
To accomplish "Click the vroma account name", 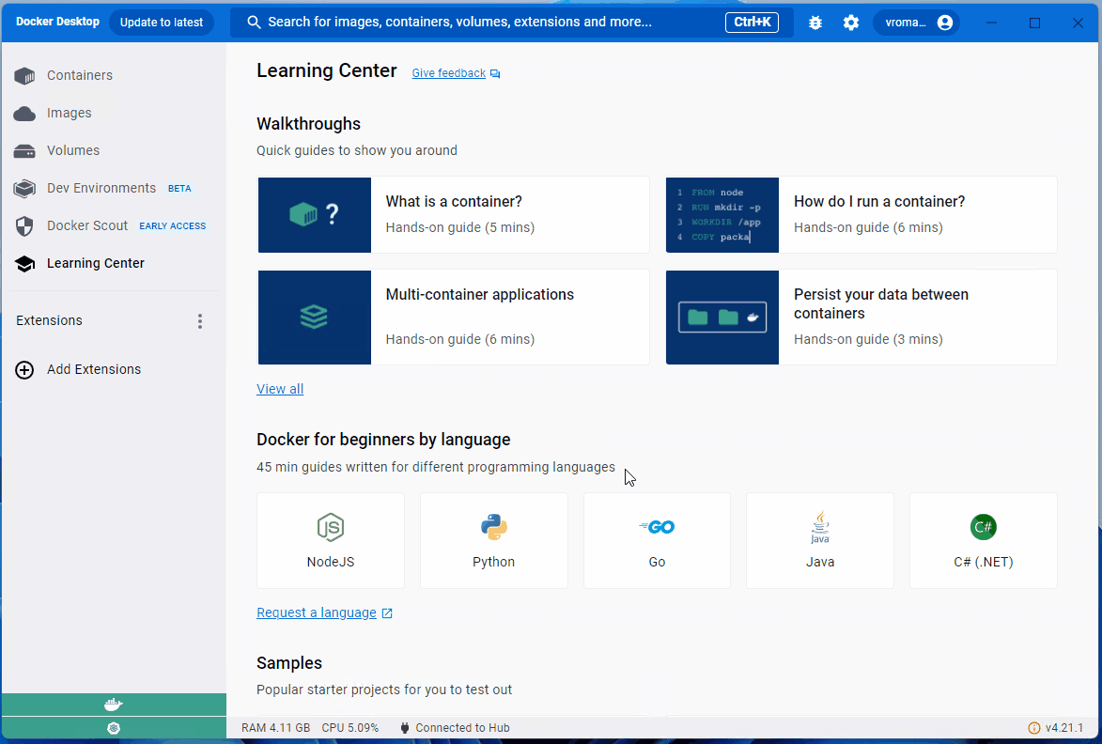I will [906, 23].
